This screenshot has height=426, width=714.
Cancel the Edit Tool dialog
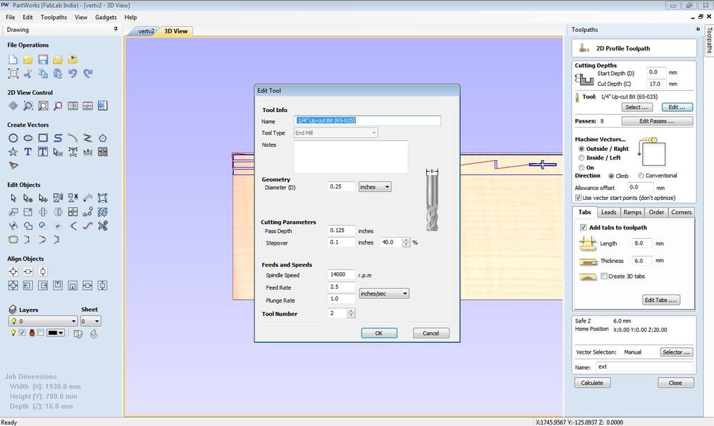click(431, 333)
